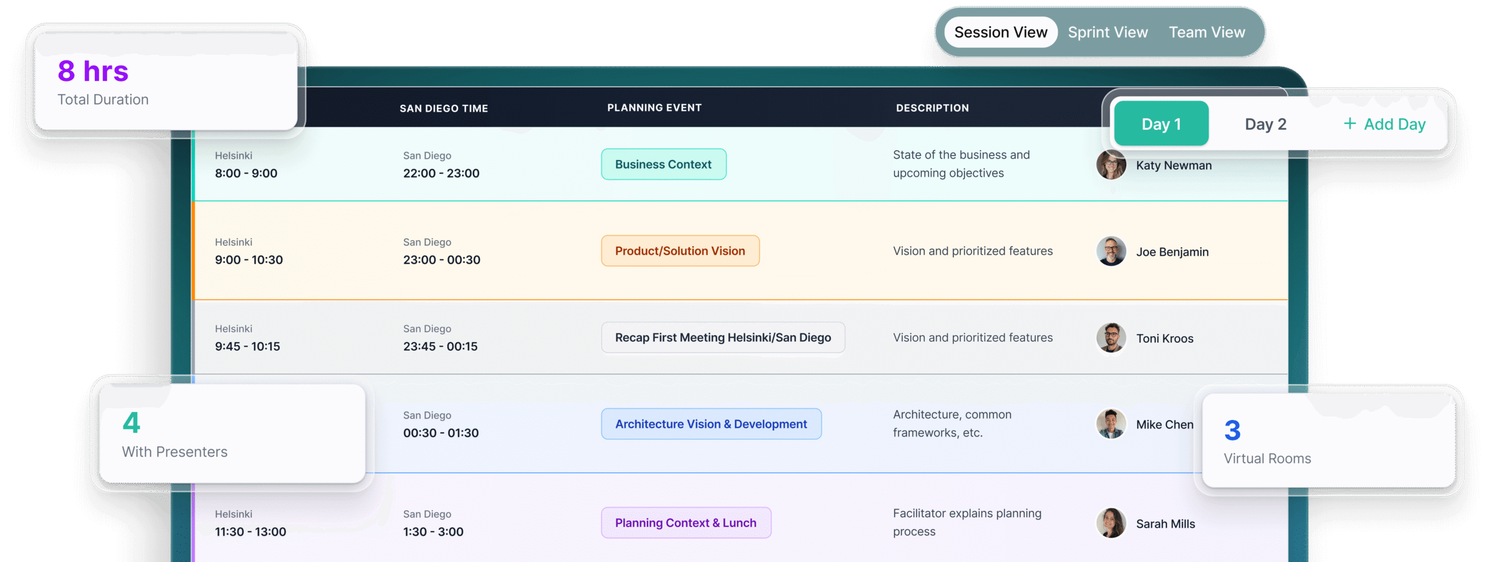This screenshot has height=562, width=1490.
Task: Click the Business Context event tag
Action: [663, 165]
